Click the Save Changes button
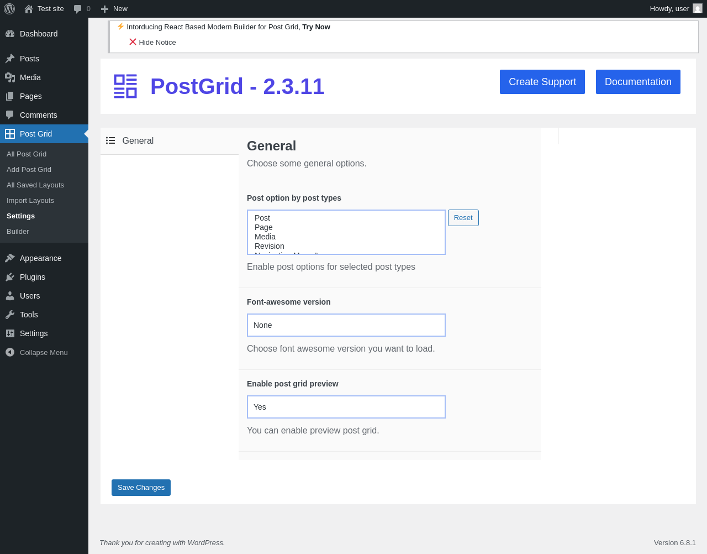This screenshot has height=554, width=707. tap(141, 488)
